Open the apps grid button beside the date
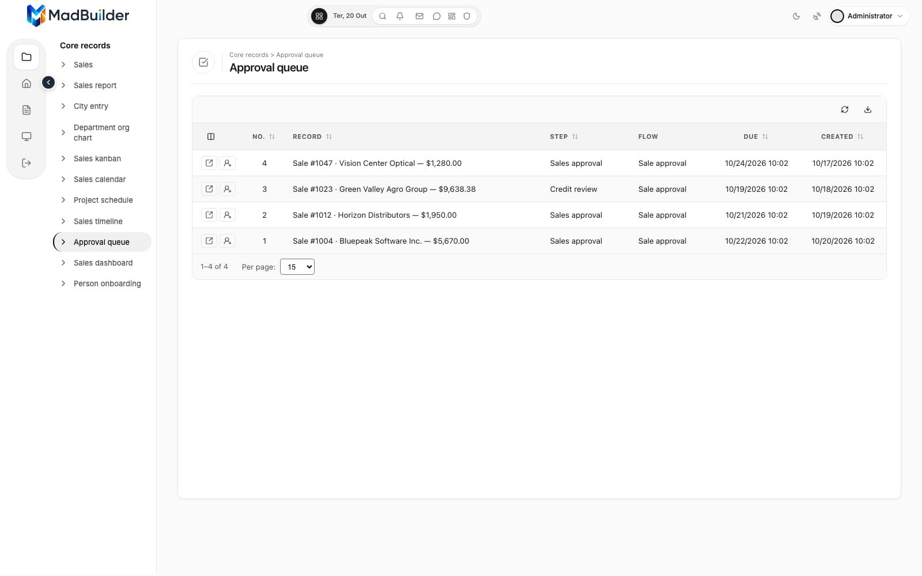Image resolution: width=922 pixels, height=576 pixels. pyautogui.click(x=319, y=16)
